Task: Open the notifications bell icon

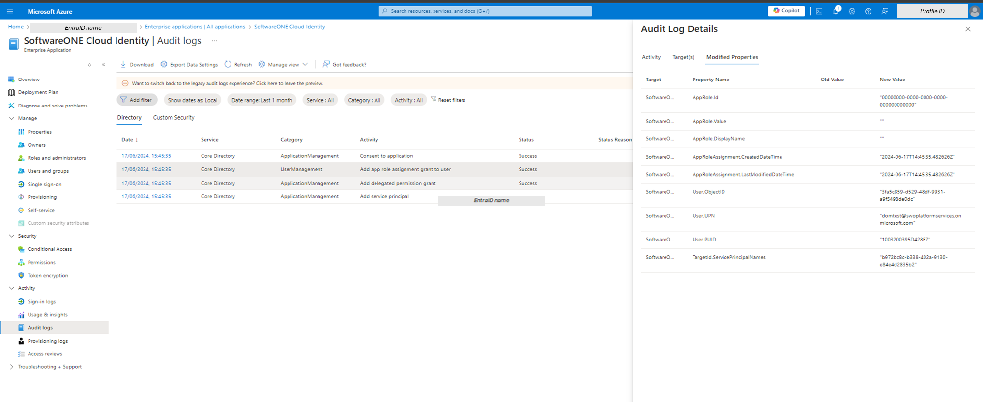Action: coord(836,11)
